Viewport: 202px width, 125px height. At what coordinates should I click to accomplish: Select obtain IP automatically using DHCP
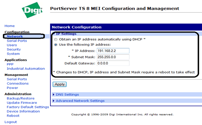[56, 39]
